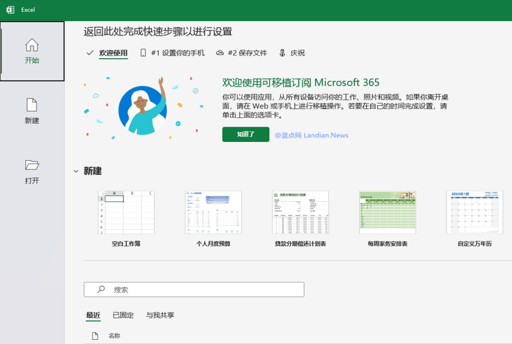Switch to 已固定 pinned files tab
The width and height of the screenshot is (512, 344).
123,315
